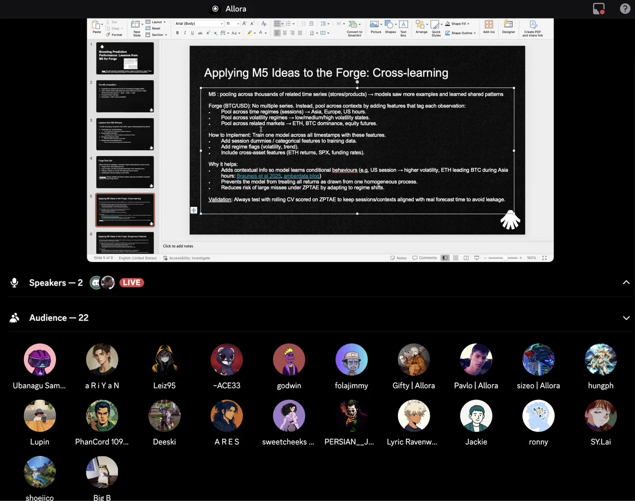This screenshot has width=635, height=501.
Task: Toggle italic formatting
Action: (x=185, y=33)
